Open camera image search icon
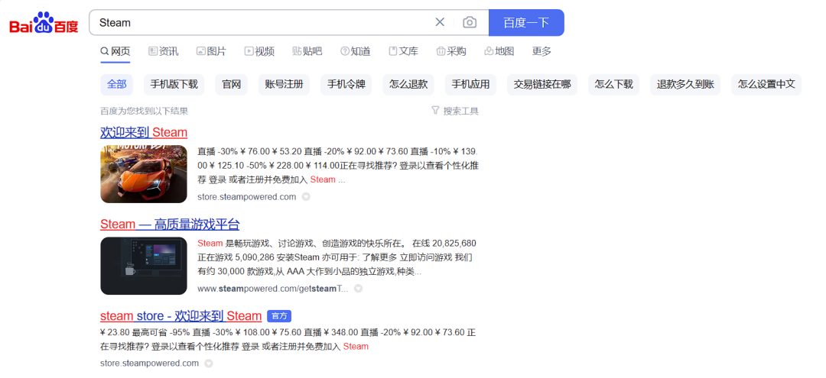 pyautogui.click(x=470, y=22)
